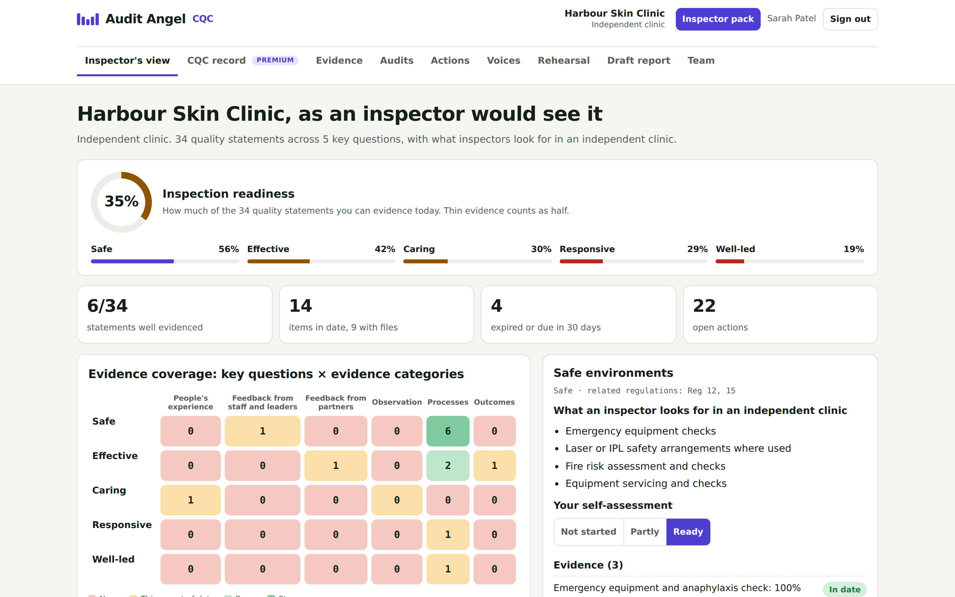Set self-assessment to Not started
This screenshot has width=955, height=597.
pos(588,532)
